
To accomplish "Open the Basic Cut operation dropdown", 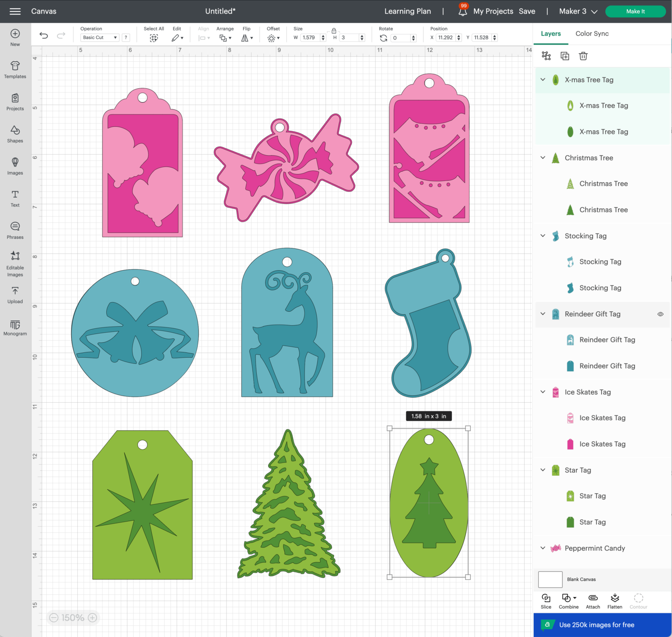I will (100, 37).
